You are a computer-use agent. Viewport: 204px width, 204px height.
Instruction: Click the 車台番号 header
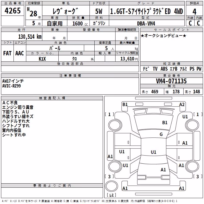click(x=171, y=75)
